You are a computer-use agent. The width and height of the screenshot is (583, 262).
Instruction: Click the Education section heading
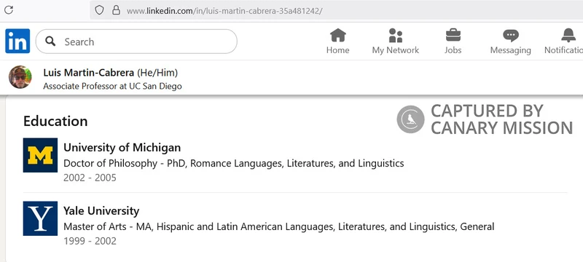[55, 121]
